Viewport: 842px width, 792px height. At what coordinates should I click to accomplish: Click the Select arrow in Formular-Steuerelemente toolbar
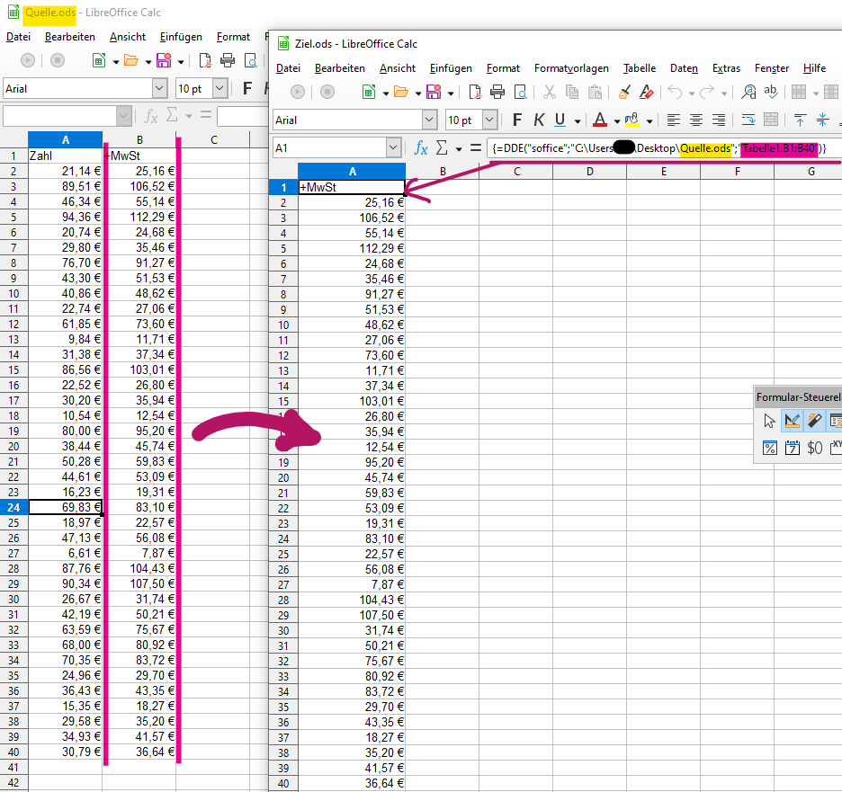pos(769,422)
